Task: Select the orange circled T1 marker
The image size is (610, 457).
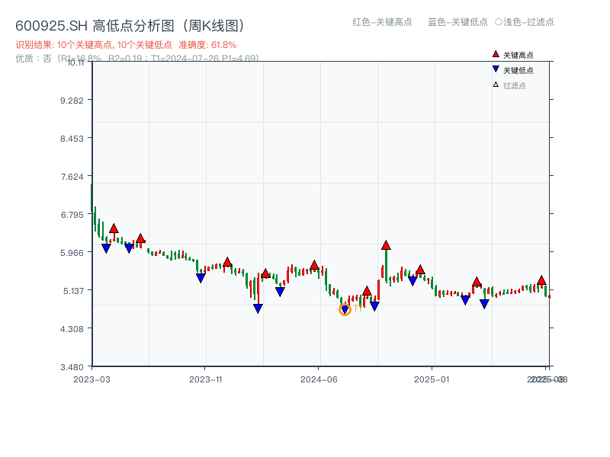Action: pyautogui.click(x=345, y=309)
